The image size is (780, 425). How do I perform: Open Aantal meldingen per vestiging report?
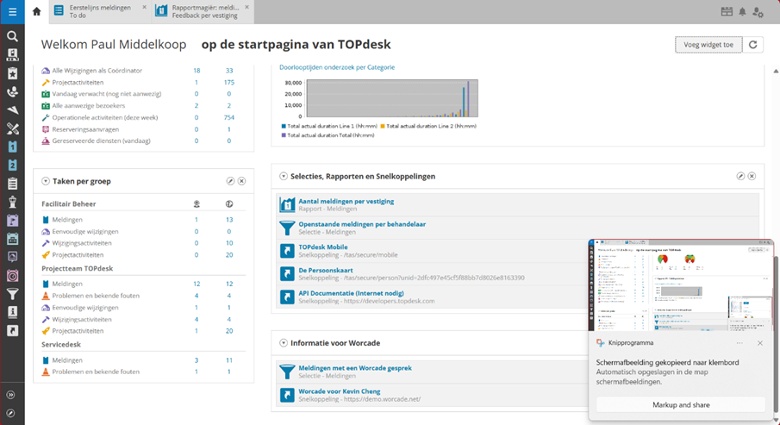346,202
